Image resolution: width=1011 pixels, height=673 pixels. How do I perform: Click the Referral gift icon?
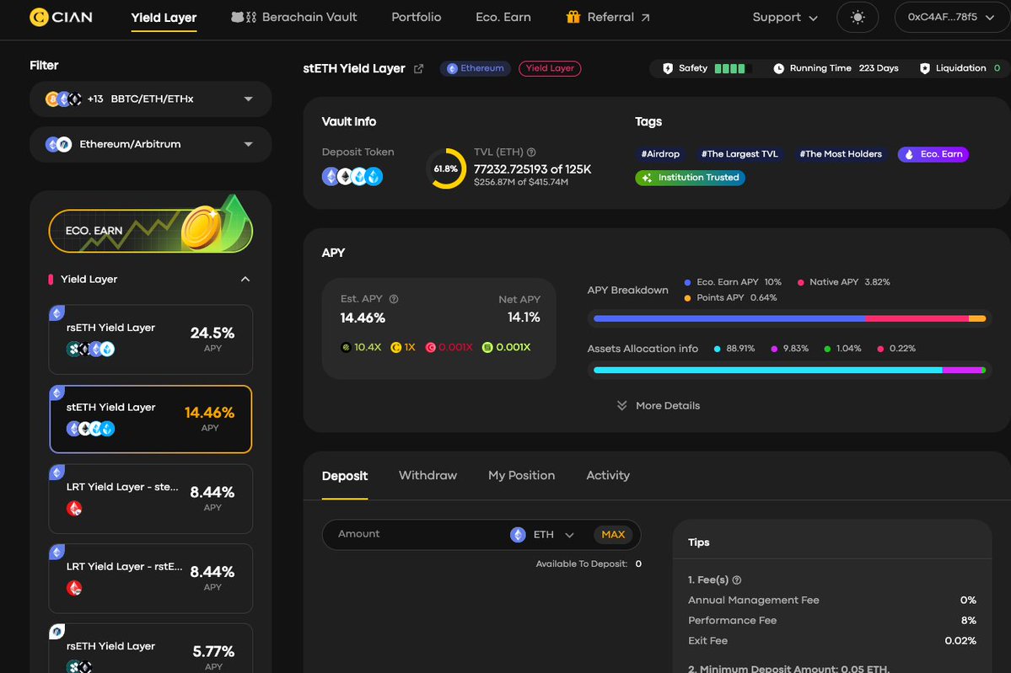(573, 17)
